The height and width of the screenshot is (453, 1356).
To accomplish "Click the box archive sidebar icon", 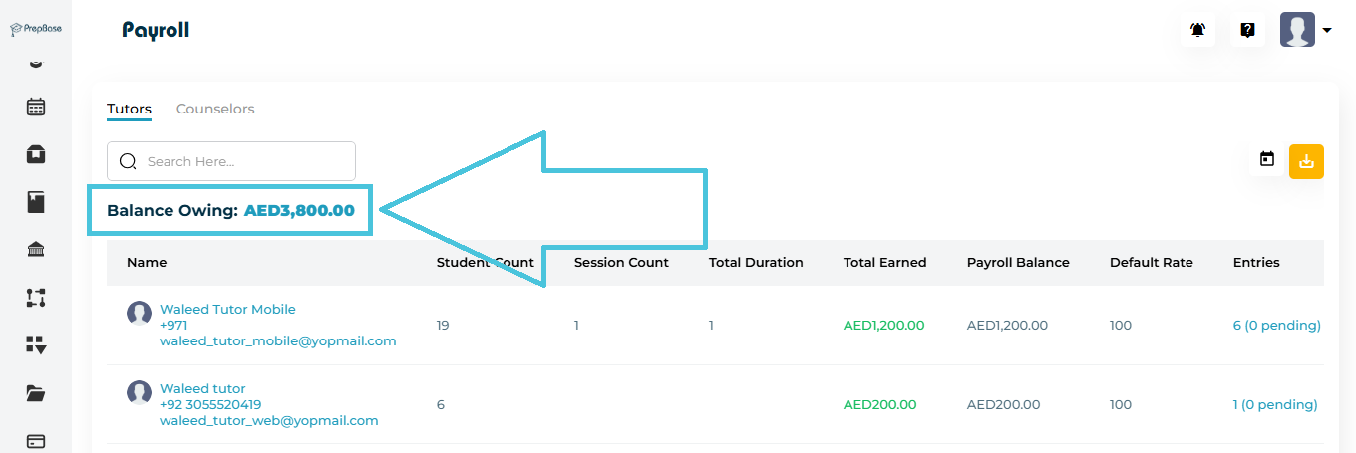I will point(36,154).
